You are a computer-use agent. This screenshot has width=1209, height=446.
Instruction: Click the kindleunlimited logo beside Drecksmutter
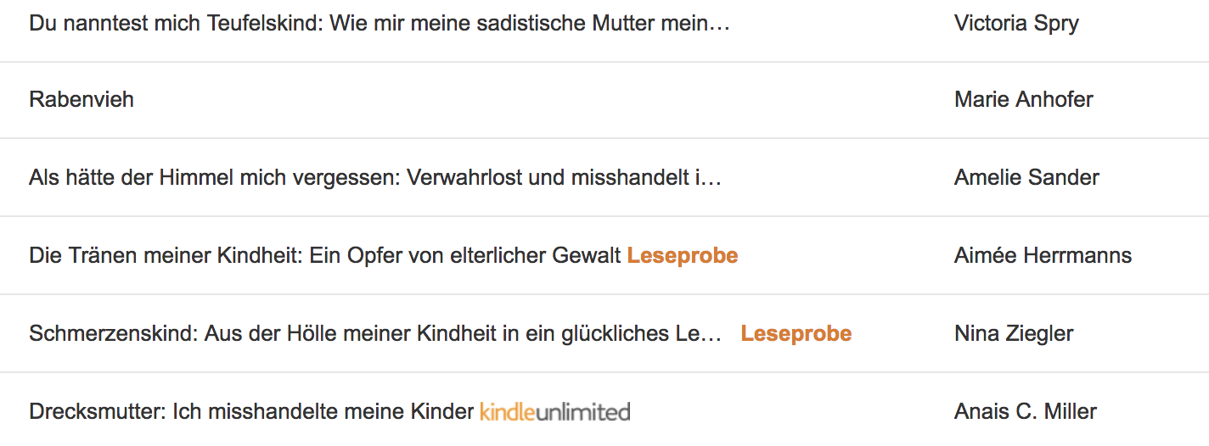point(554,412)
